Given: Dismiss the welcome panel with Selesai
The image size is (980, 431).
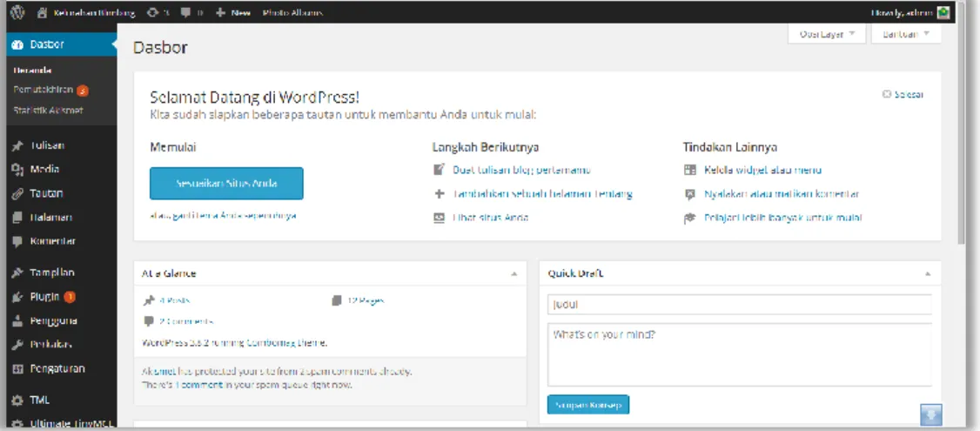Looking at the screenshot, I should [903, 94].
